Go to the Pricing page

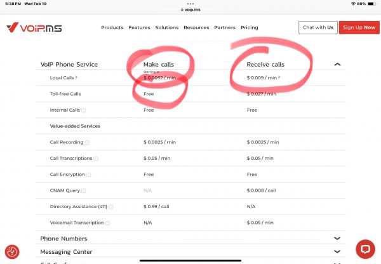[x=249, y=28]
